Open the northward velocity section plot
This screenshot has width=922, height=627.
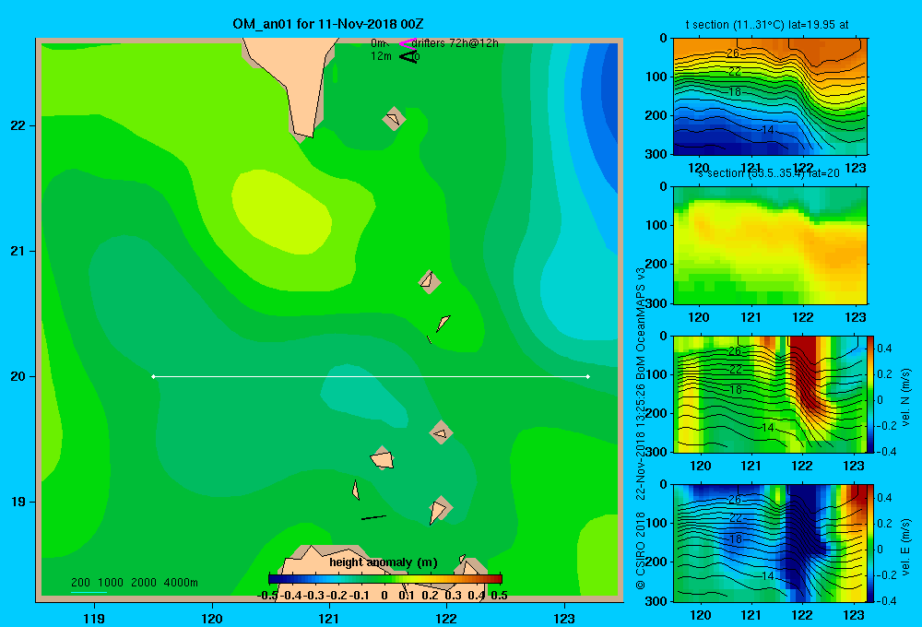(769, 394)
